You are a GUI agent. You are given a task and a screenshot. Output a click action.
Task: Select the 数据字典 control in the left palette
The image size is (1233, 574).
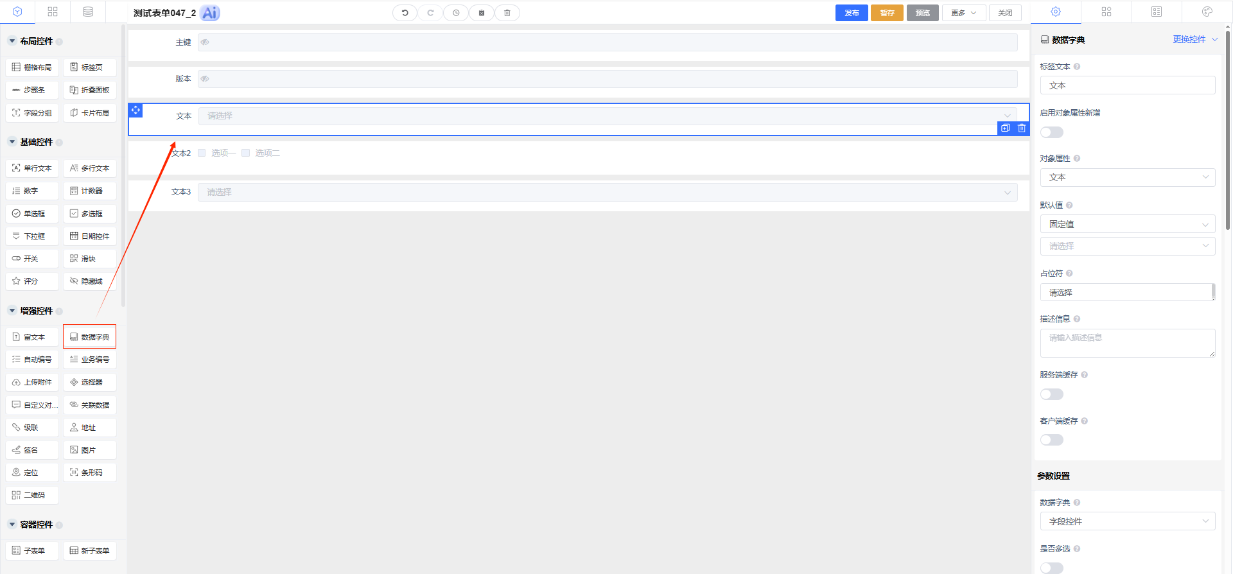(90, 337)
